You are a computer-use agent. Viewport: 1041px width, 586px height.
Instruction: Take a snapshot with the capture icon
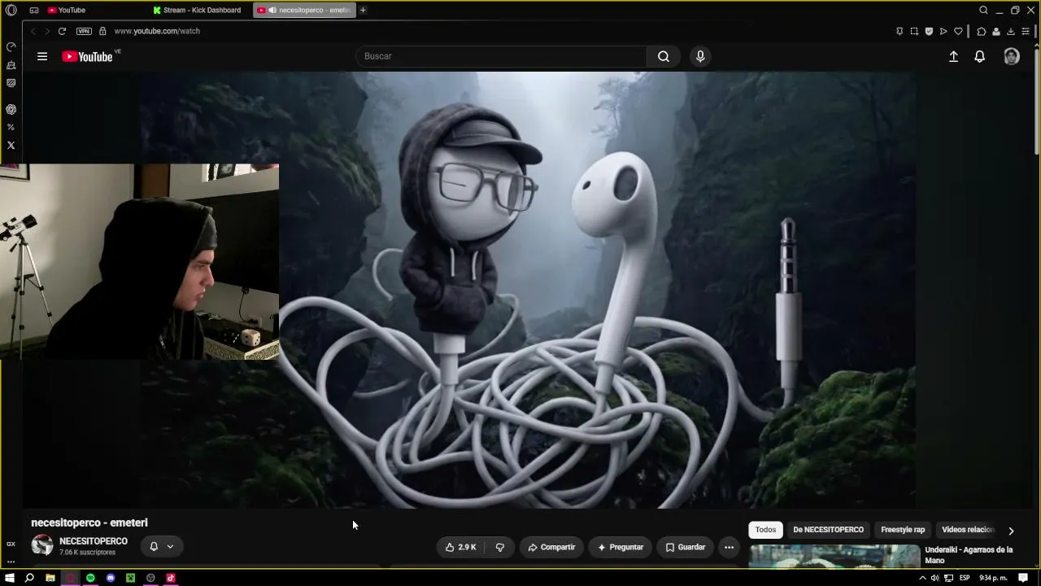click(x=914, y=31)
